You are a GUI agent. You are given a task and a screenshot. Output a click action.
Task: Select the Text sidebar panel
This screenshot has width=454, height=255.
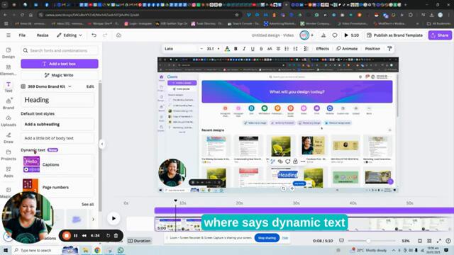[x=9, y=87]
